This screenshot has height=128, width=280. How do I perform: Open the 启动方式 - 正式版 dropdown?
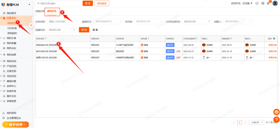(242, 3)
